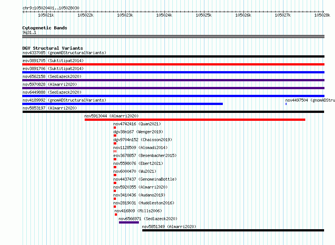Open the nsv5970828 Almarri2020 label
The width and height of the screenshot is (335, 245).
pos(50,84)
